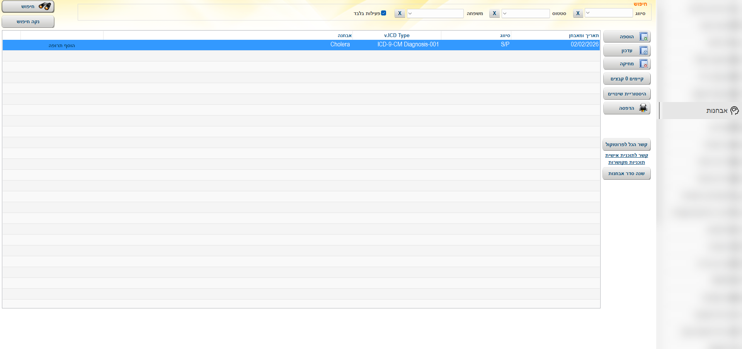This screenshot has width=742, height=349.
Task: Click the binoculars search icon
Action: pos(45,7)
